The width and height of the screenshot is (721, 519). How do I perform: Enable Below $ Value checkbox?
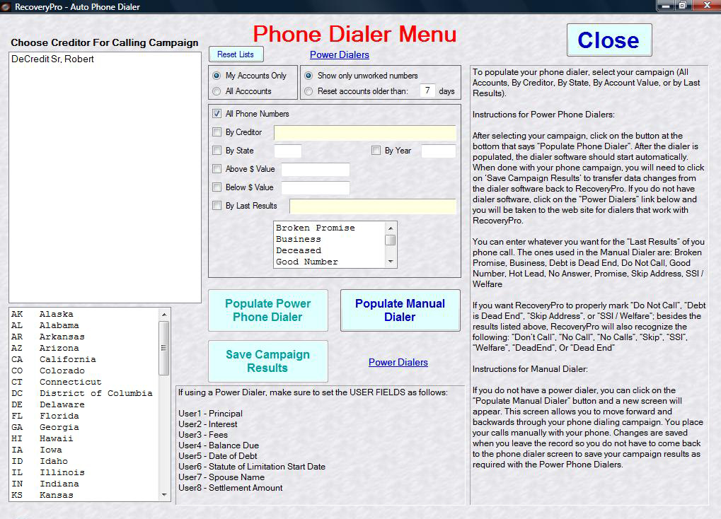click(x=217, y=187)
